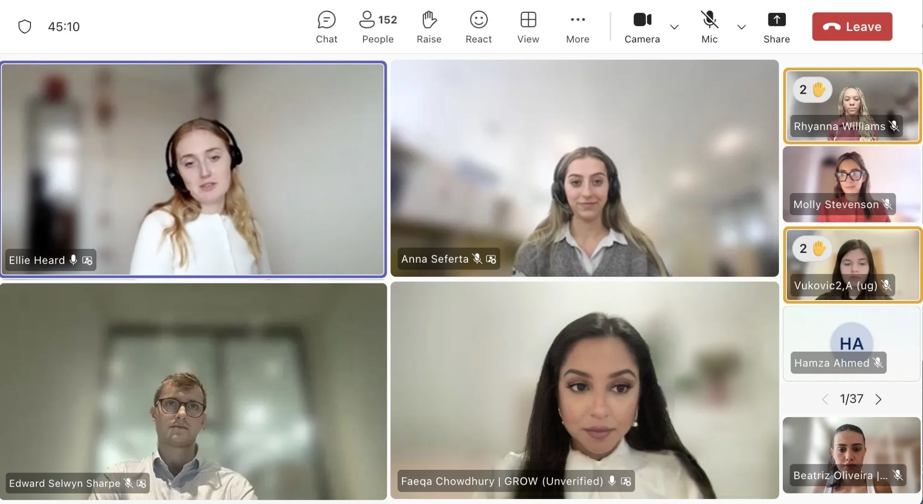Click the shield security icon
This screenshot has height=504, width=923.
pos(24,27)
